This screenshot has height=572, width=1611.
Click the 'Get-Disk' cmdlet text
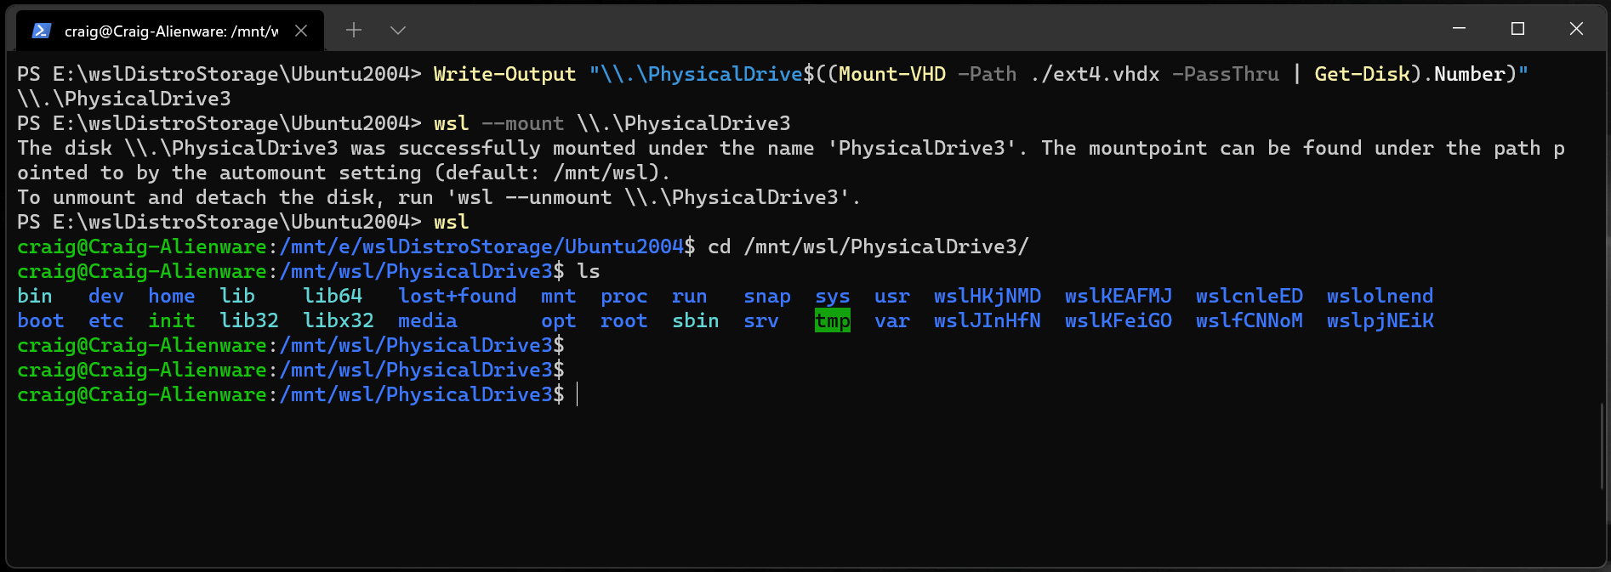click(x=1363, y=74)
